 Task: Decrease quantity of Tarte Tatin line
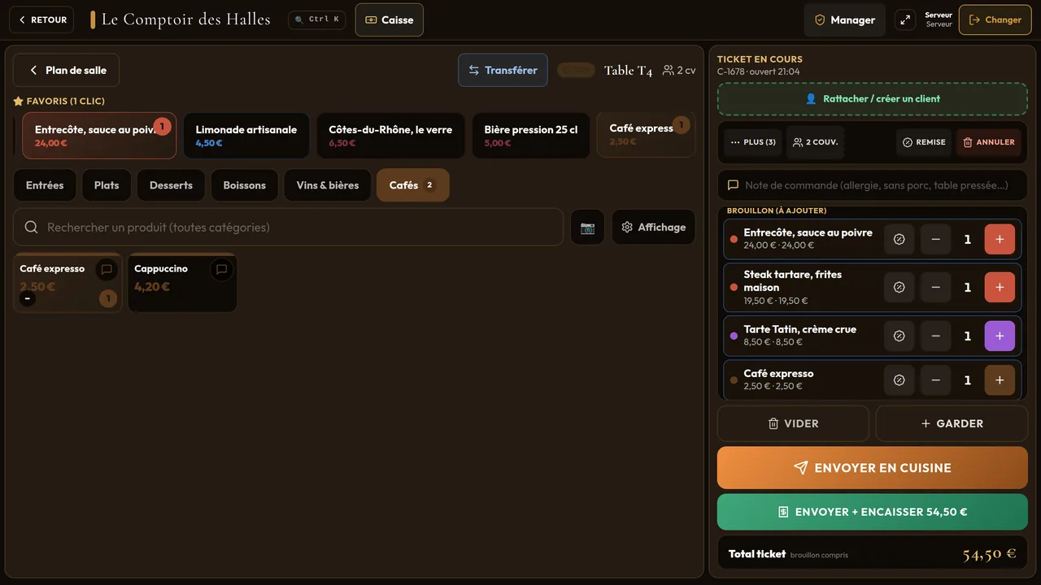935,336
